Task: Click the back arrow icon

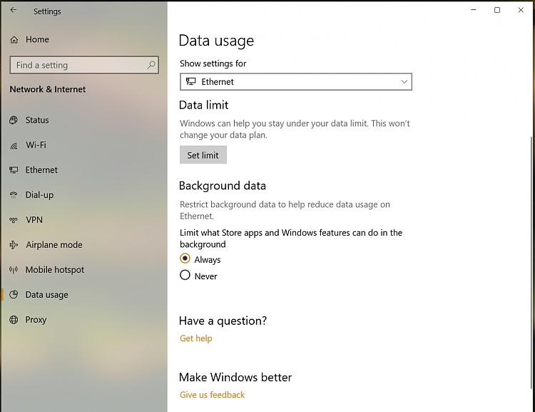Action: (x=14, y=10)
